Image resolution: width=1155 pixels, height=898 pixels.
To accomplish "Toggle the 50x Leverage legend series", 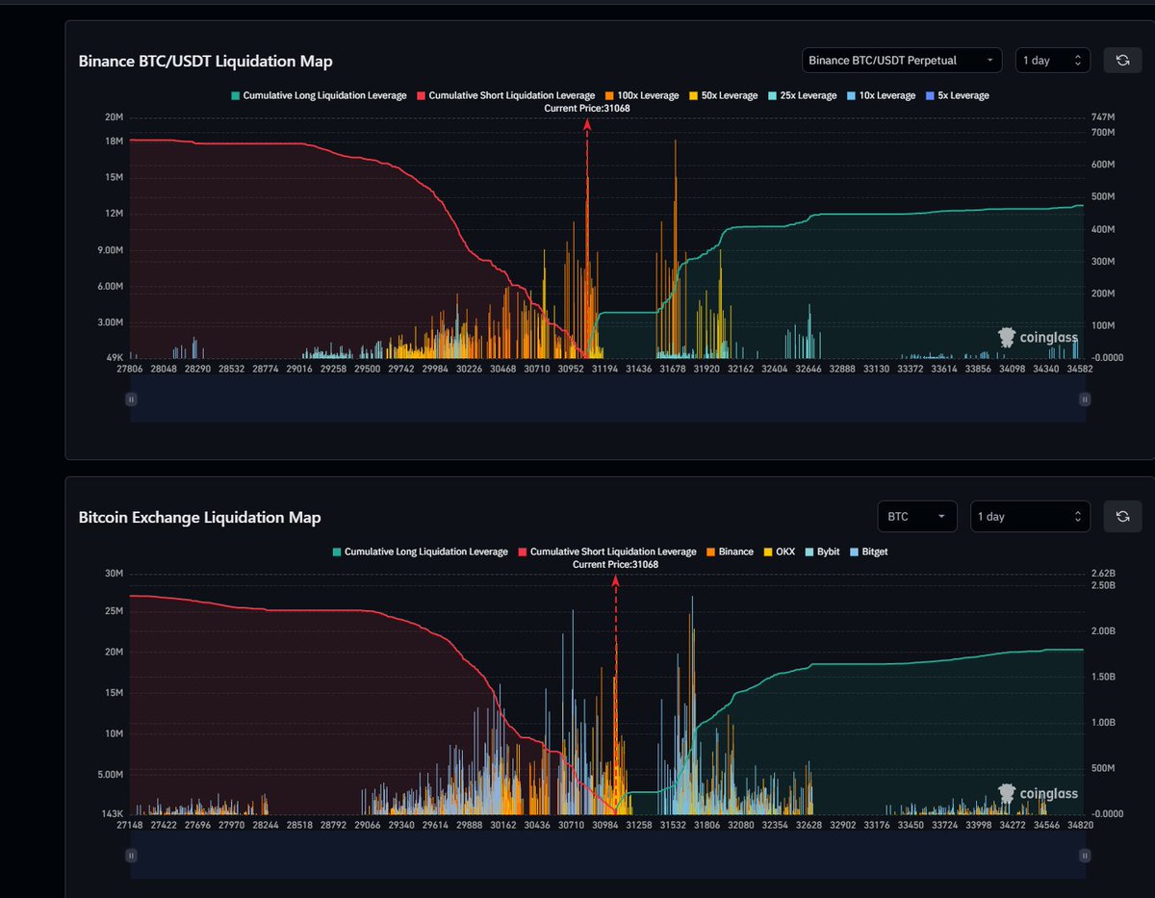I will 723,95.
